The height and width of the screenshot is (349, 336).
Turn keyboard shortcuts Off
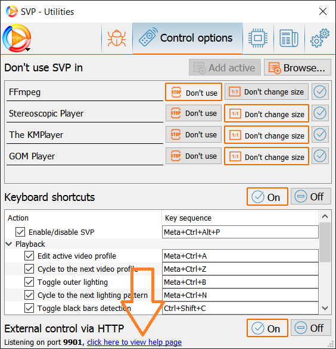tap(311, 197)
